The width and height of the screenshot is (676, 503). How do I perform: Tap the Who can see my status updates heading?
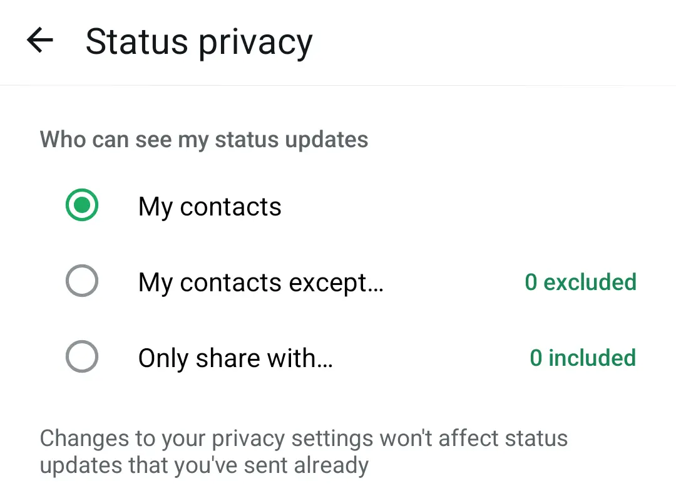(203, 139)
